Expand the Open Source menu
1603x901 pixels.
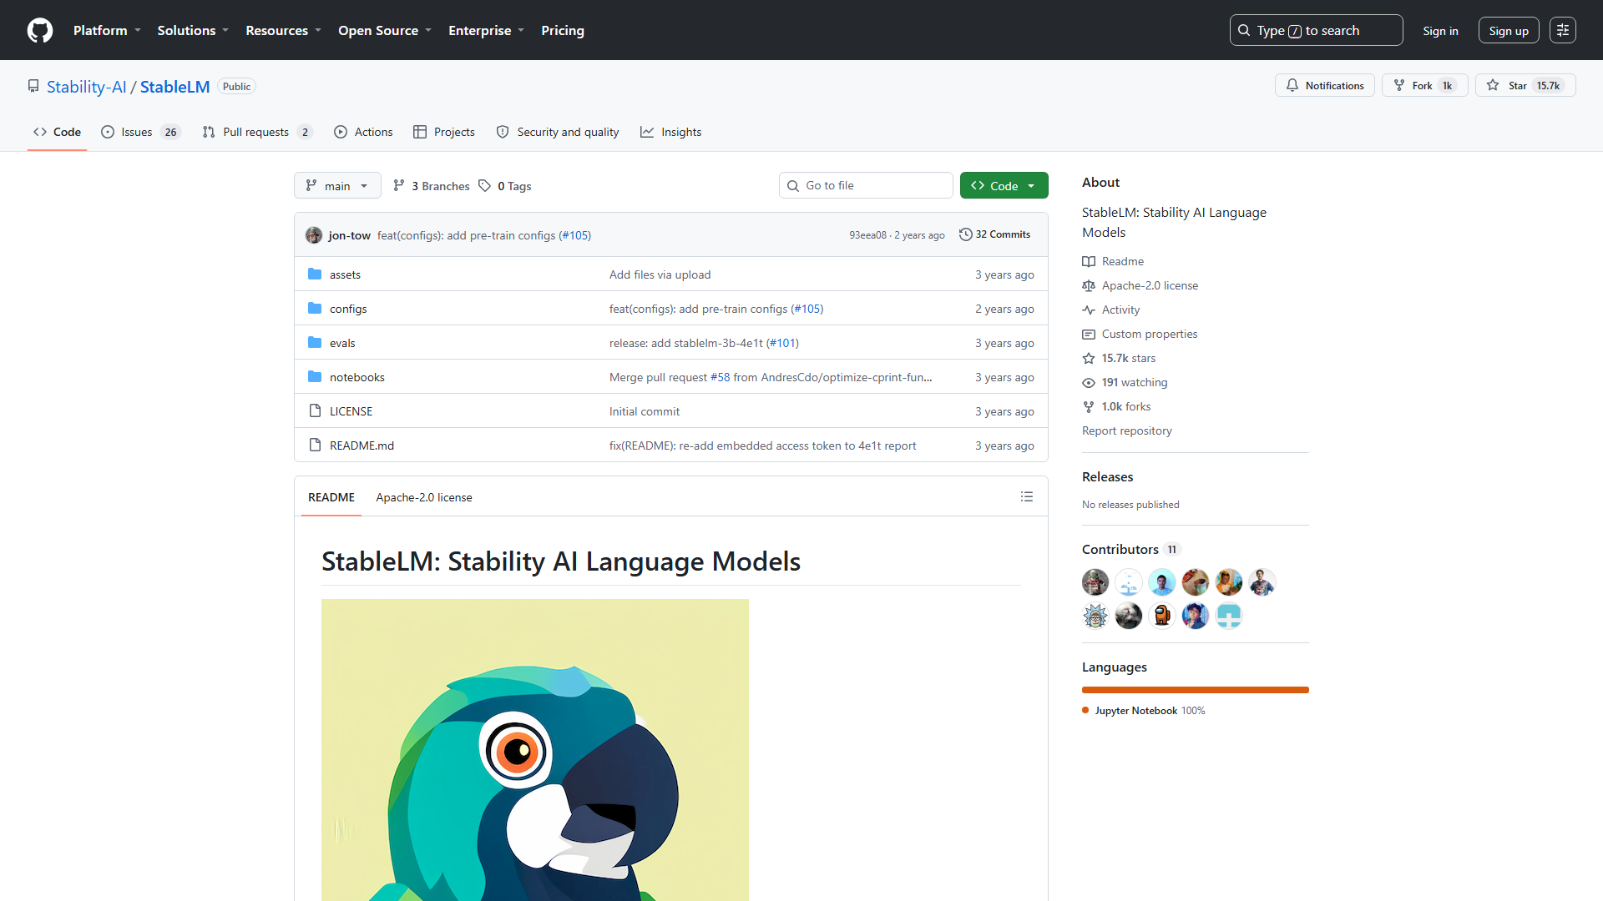coord(385,30)
